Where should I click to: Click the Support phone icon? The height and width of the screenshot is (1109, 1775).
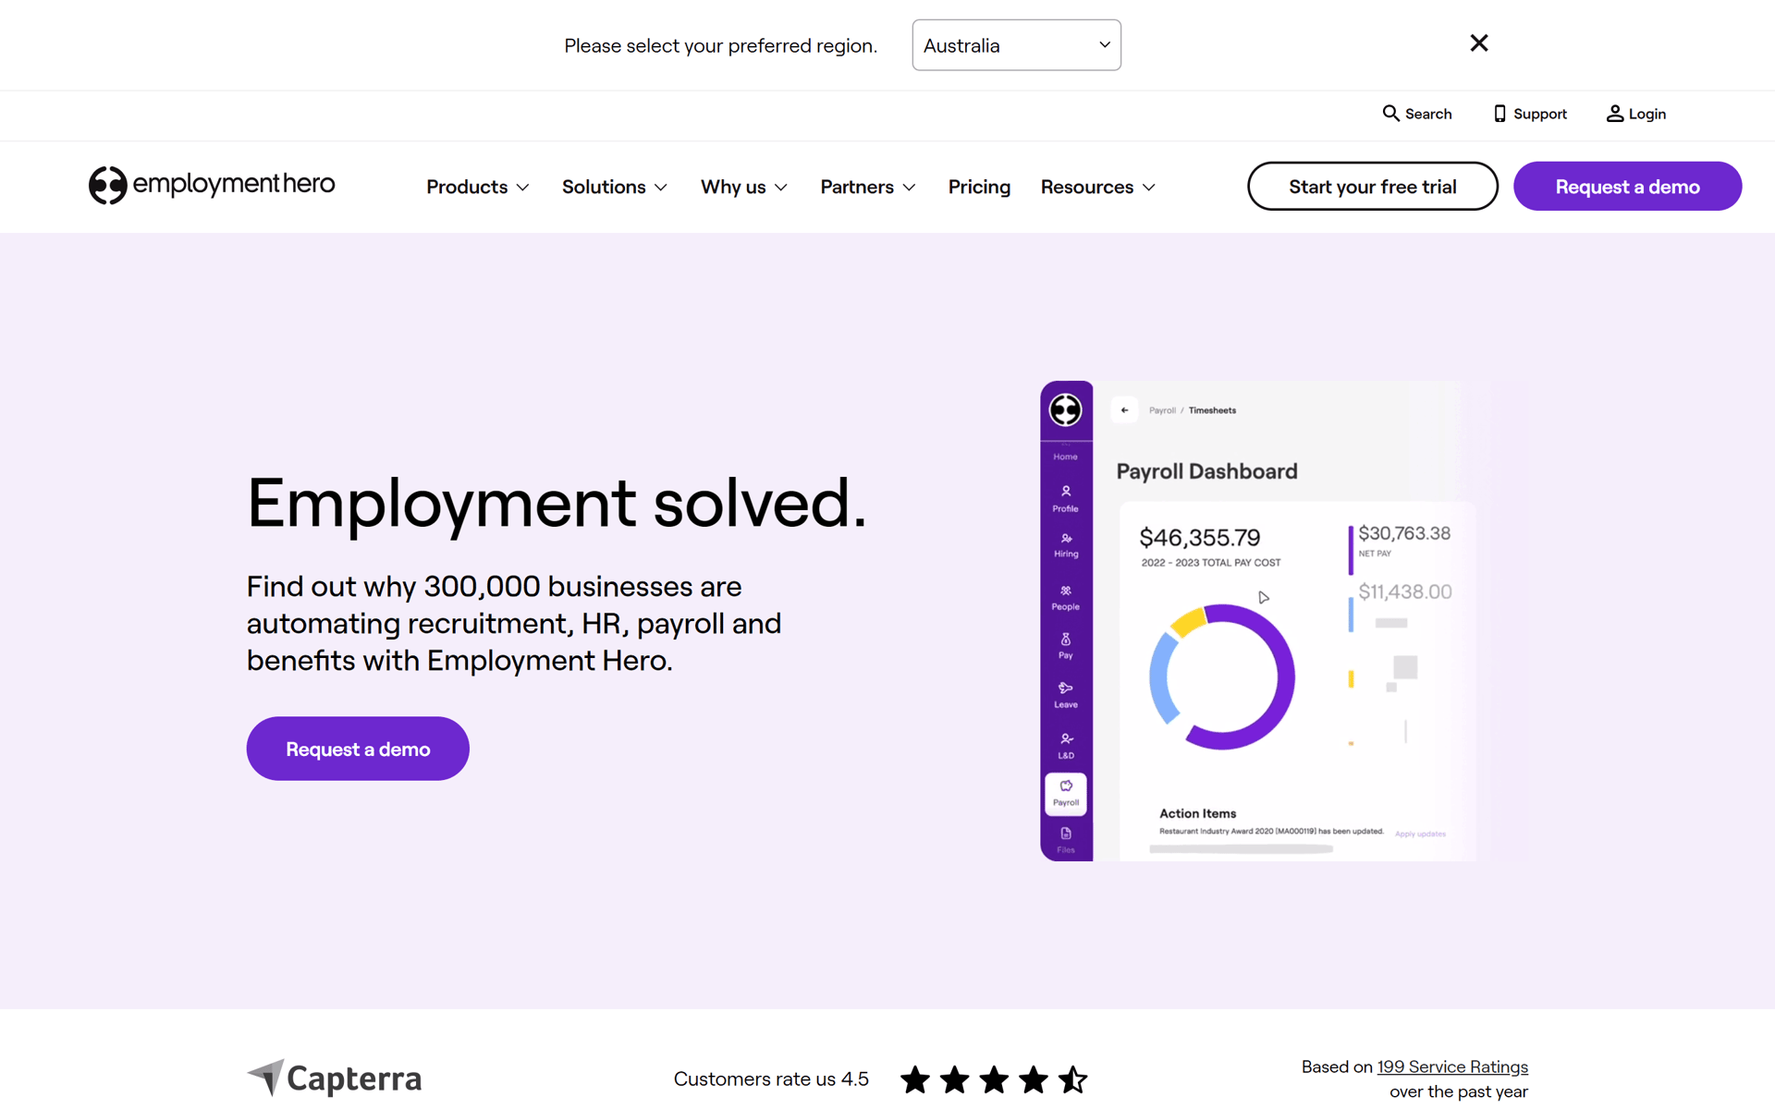coord(1500,113)
